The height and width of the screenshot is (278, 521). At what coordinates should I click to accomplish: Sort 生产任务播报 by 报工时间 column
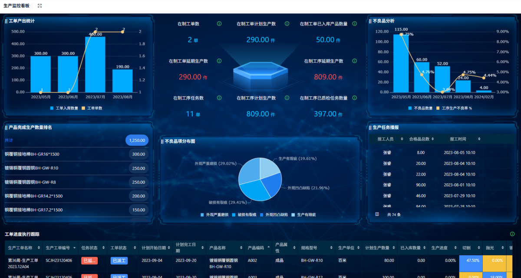[x=479, y=139]
